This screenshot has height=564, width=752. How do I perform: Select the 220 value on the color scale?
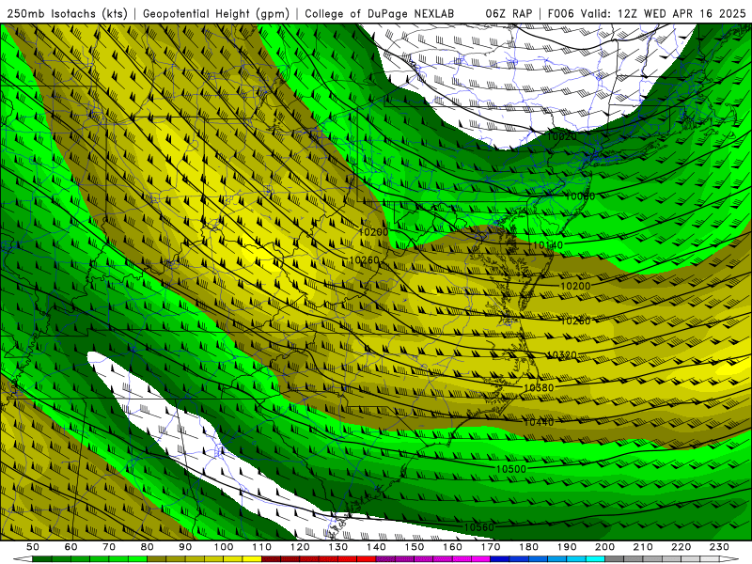681,547
